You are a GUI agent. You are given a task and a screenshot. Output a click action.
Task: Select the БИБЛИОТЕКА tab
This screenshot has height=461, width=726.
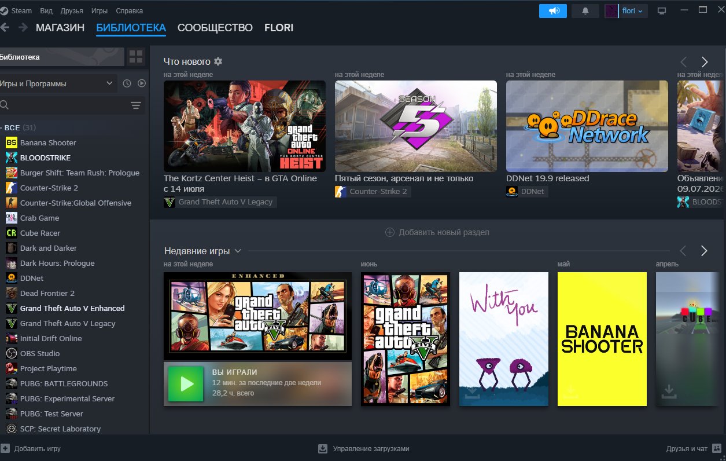click(131, 28)
